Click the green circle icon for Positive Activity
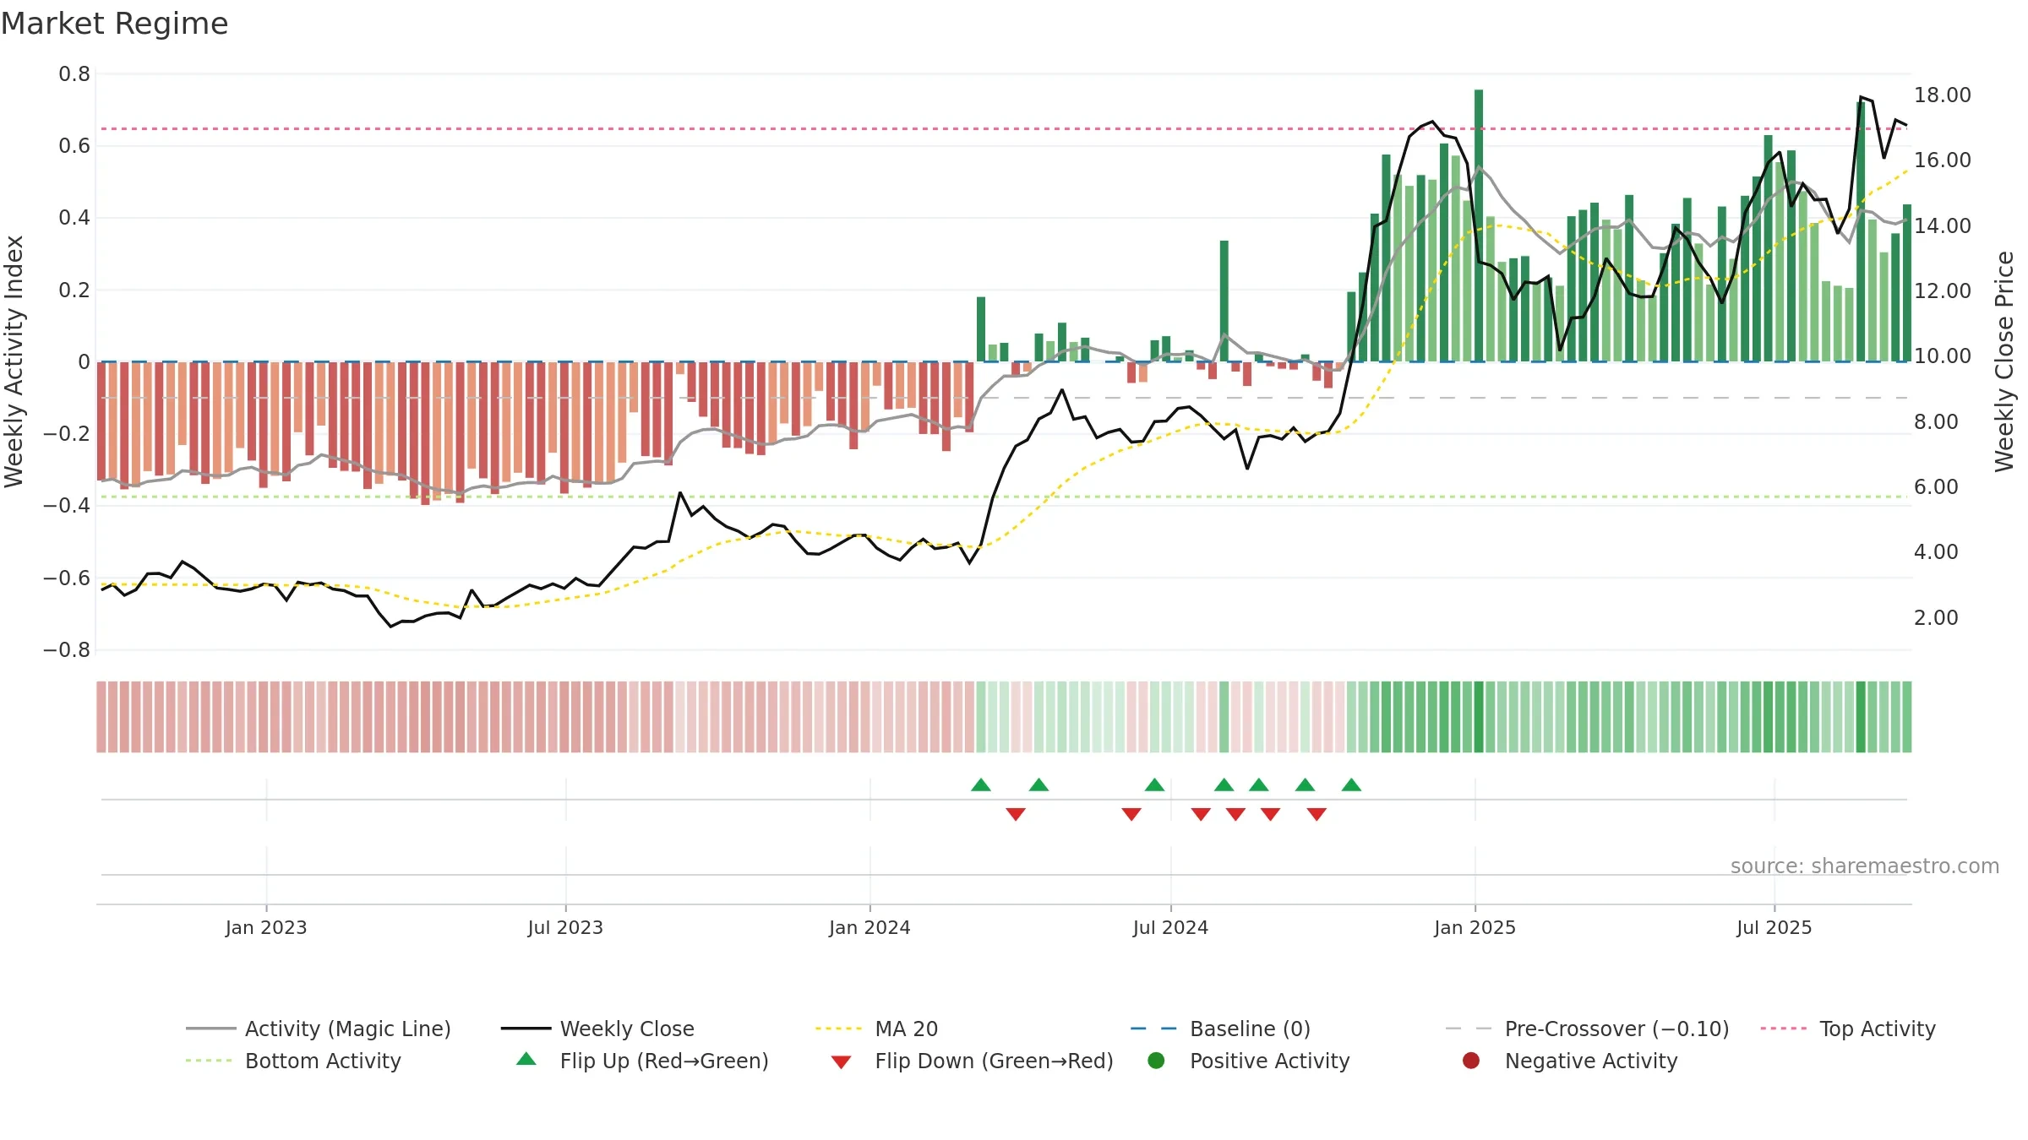Image resolution: width=2028 pixels, height=1140 pixels. [x=1157, y=1061]
